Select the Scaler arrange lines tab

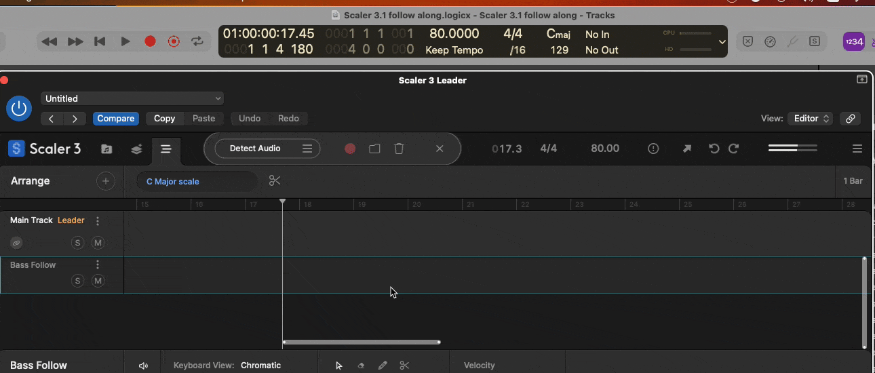click(166, 149)
